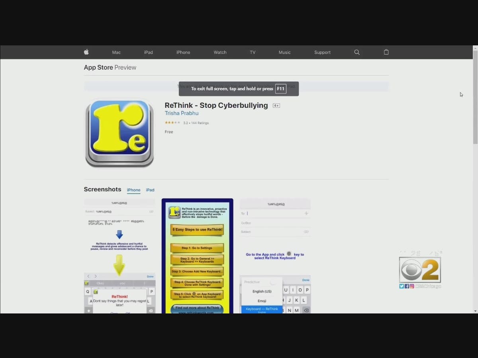The height and width of the screenshot is (358, 478).
Task: Click the scrollbar up arrow
Action: 475,48
